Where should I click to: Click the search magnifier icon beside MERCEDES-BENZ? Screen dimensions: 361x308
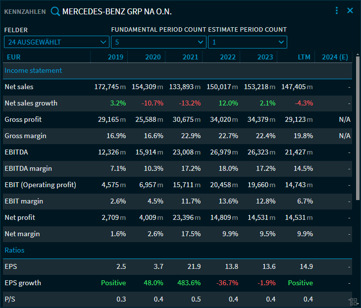[55, 11]
